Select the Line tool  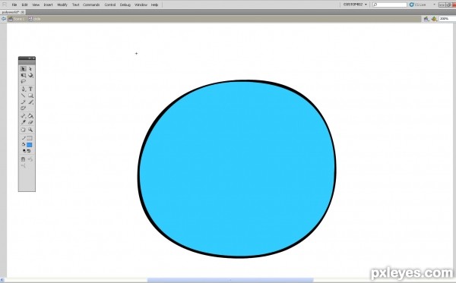coord(24,96)
